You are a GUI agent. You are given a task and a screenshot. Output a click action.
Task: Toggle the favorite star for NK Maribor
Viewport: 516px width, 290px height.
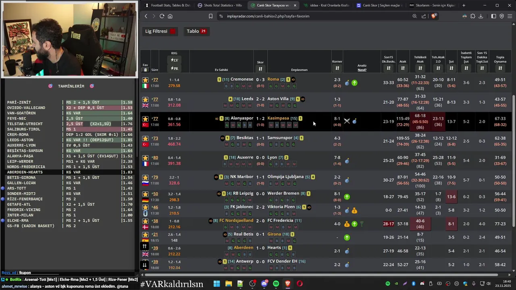tap(146, 177)
